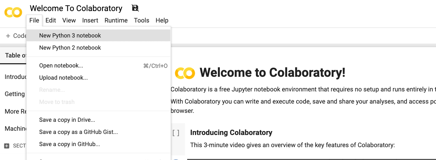Click the plus Code button
The height and width of the screenshot is (160, 436).
[16, 36]
